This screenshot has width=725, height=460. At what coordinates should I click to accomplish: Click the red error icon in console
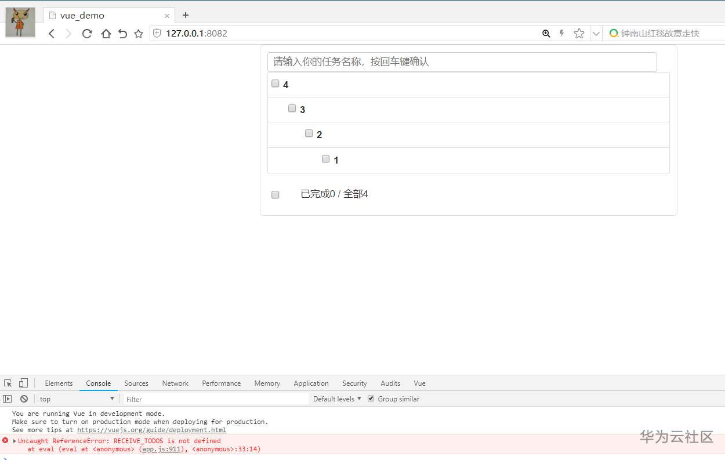[x=6, y=440]
